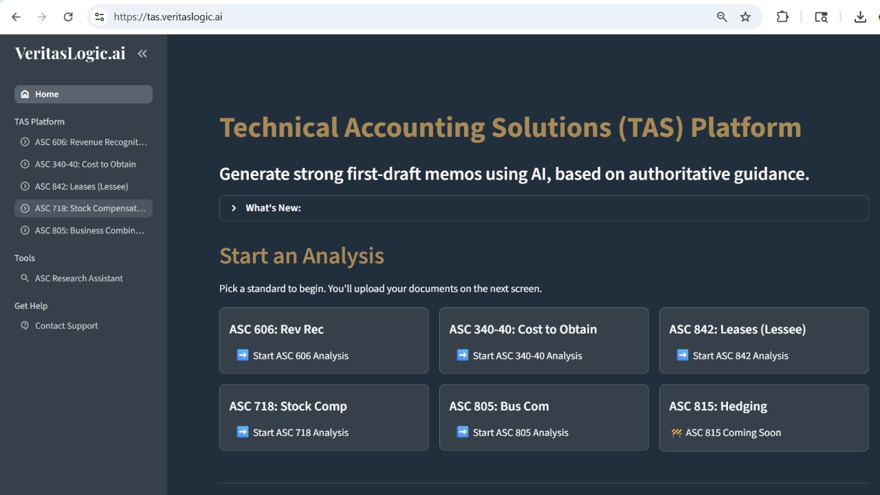Click the zoom magnifier icon in address bar
The height and width of the screenshot is (495, 880).
[722, 17]
